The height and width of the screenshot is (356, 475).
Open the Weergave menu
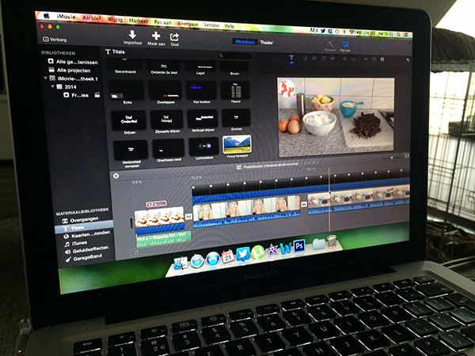[x=188, y=24]
